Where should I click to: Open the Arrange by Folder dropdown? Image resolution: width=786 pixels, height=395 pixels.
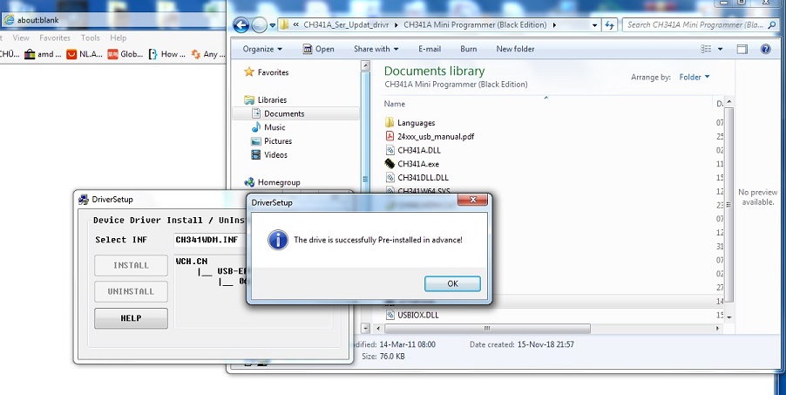[695, 77]
